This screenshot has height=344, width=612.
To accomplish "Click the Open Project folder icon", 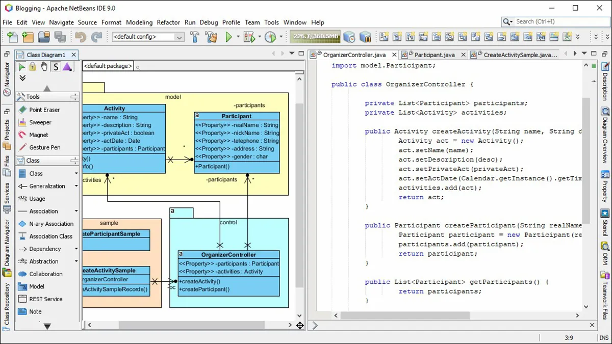I will click(x=44, y=37).
